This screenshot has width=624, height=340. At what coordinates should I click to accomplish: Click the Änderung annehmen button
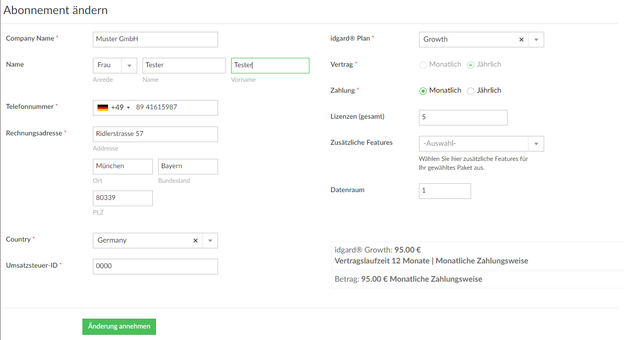[119, 326]
